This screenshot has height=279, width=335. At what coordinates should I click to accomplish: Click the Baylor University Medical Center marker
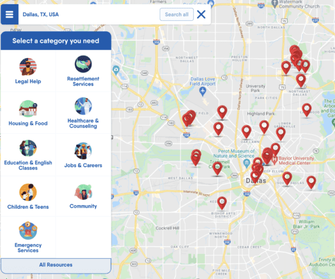[275, 159]
